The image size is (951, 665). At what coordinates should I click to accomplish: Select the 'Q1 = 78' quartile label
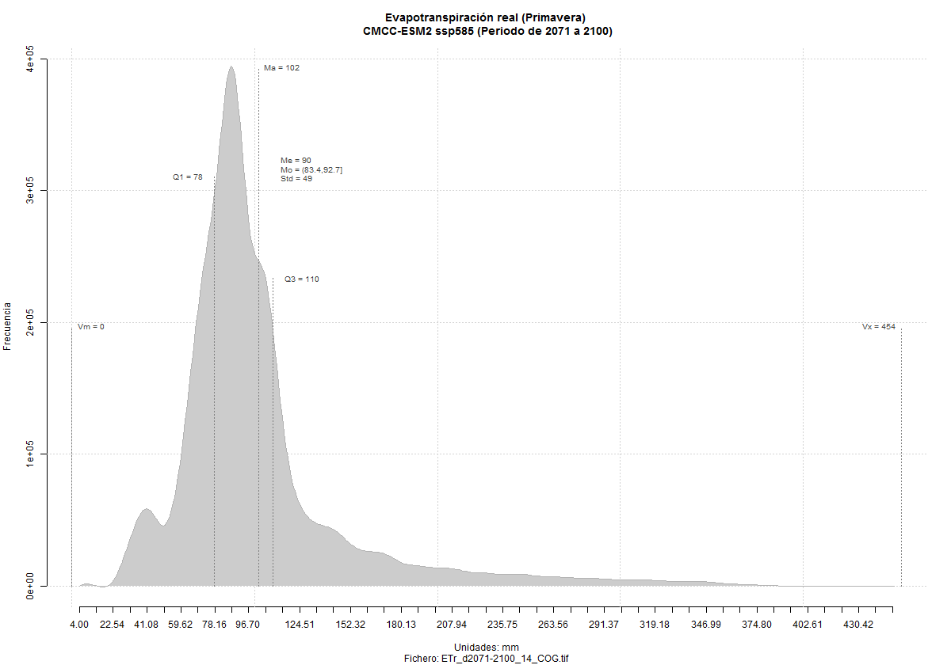(188, 177)
